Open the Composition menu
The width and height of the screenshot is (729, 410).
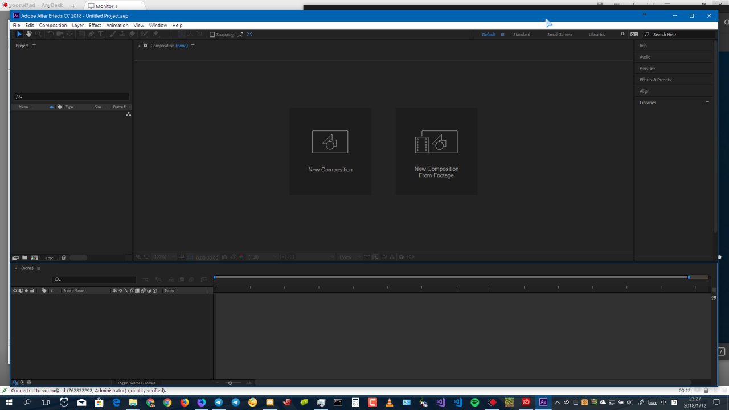[52, 25]
